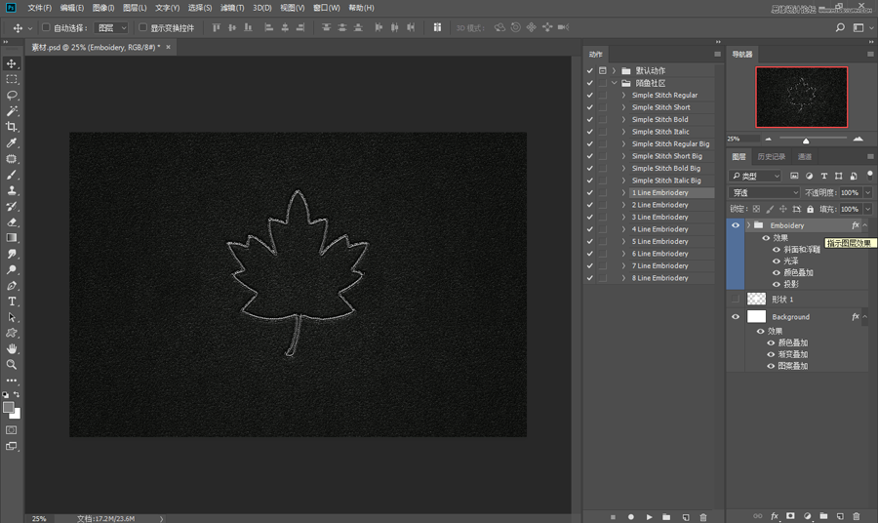Activate the Zoom tool

pyautogui.click(x=12, y=364)
